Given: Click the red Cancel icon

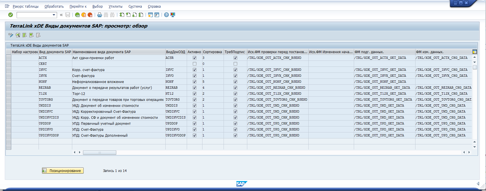Looking at the screenshot, I should [x=90, y=15].
